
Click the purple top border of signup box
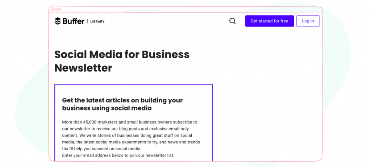(133, 84)
